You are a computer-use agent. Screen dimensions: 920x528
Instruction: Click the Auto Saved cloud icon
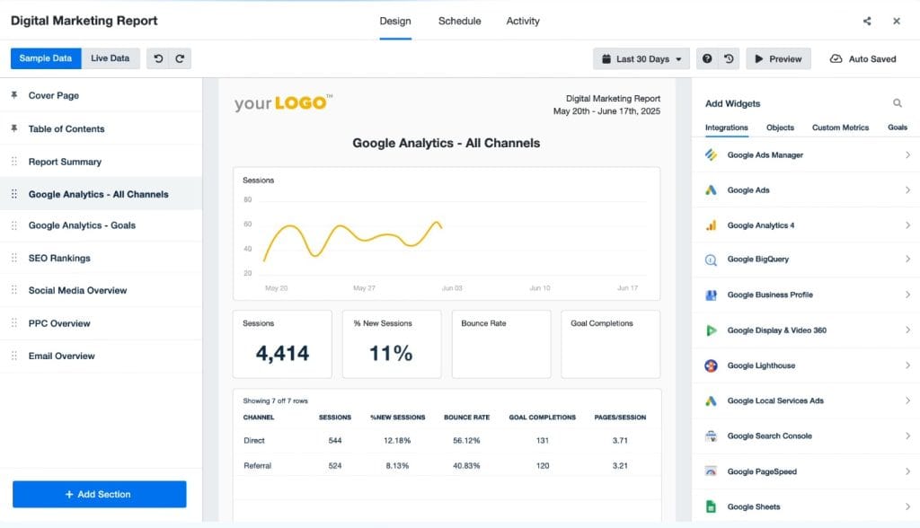pos(836,58)
